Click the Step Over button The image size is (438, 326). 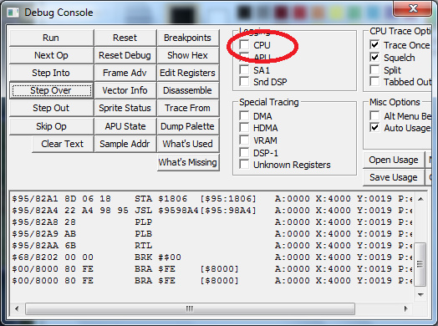coord(51,90)
